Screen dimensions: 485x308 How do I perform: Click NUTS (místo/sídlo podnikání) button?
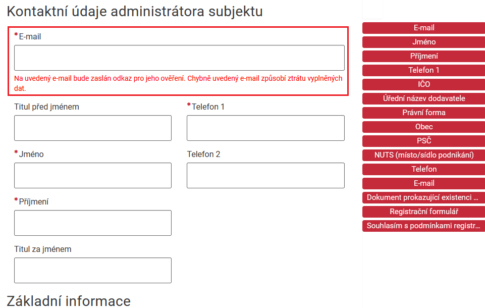[423, 155]
